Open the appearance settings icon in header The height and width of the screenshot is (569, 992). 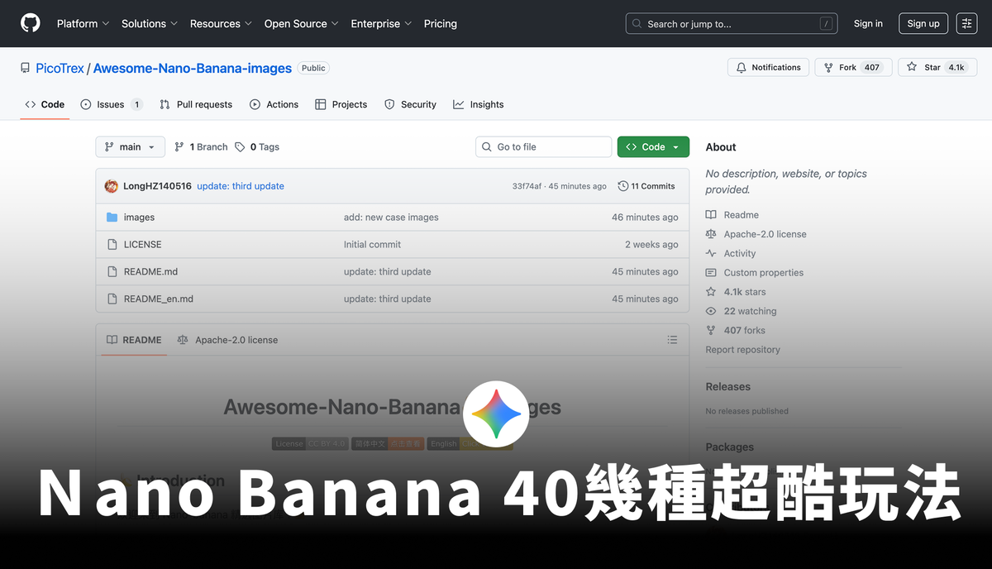[x=966, y=24]
